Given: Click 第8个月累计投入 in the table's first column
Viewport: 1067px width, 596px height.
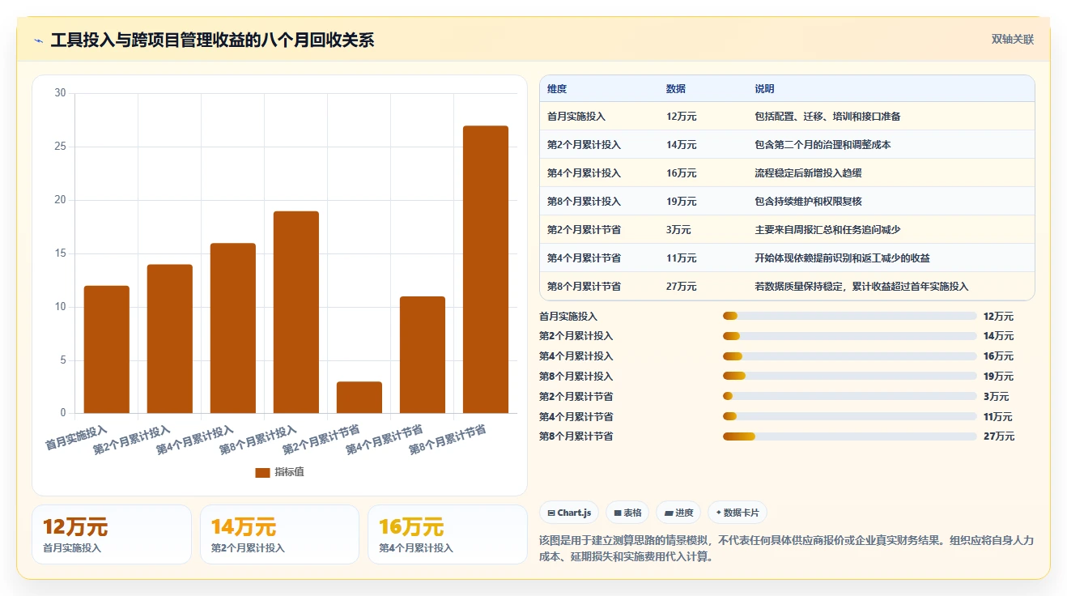Looking at the screenshot, I should (584, 202).
